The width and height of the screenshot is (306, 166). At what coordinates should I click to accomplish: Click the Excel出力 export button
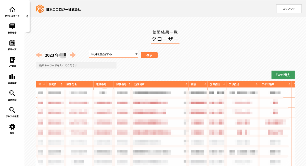[x=283, y=75]
